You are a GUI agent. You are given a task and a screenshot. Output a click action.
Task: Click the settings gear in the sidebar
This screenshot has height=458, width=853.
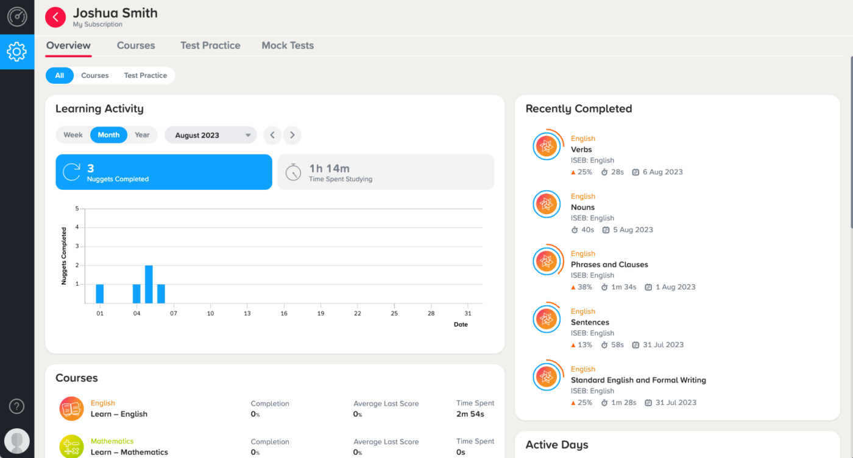click(16, 52)
